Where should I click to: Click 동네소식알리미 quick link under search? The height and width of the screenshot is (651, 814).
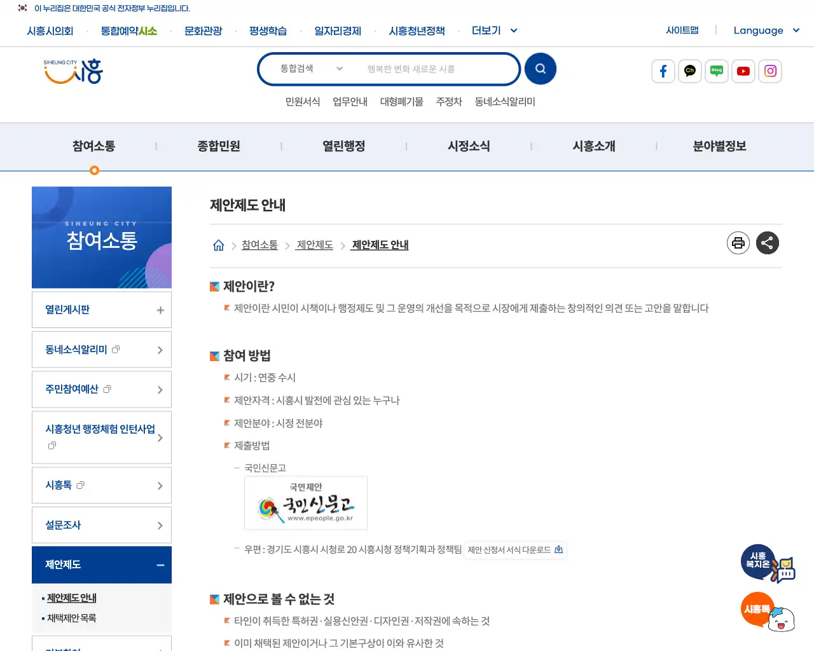click(x=505, y=102)
